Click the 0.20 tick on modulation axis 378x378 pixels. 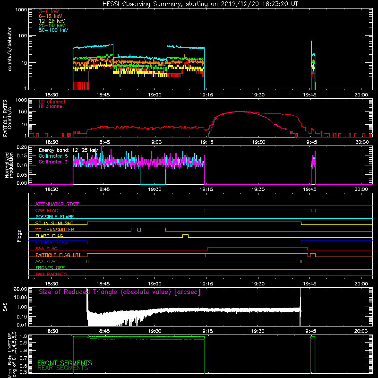[x=22, y=147]
